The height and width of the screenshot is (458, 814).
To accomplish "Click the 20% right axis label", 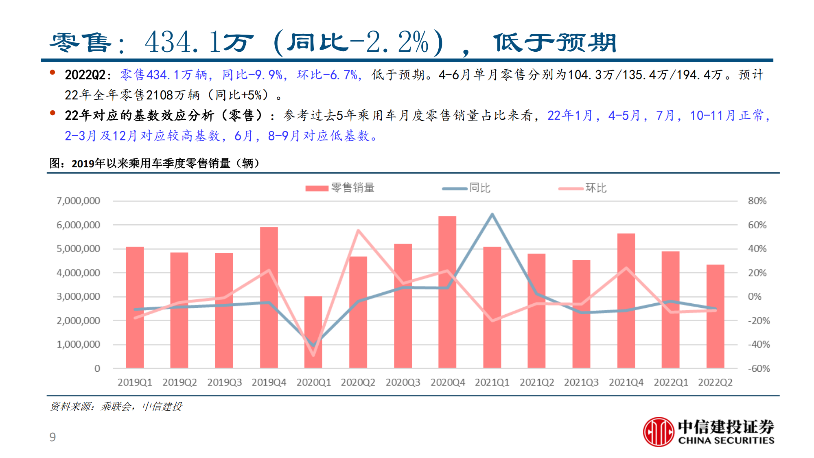I will [x=757, y=273].
